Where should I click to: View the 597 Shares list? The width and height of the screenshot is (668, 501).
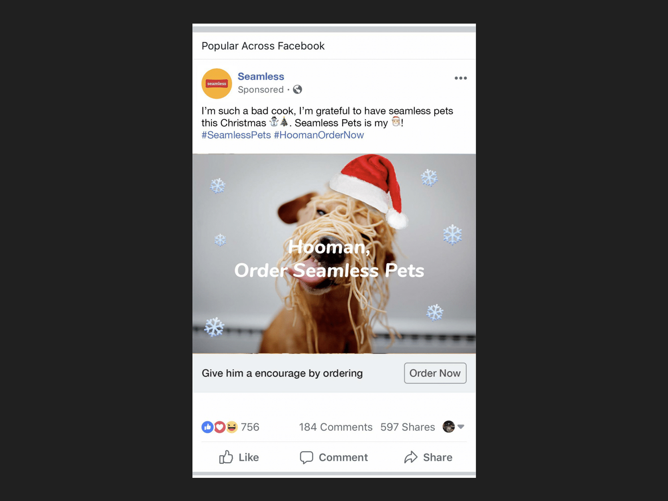[408, 427]
